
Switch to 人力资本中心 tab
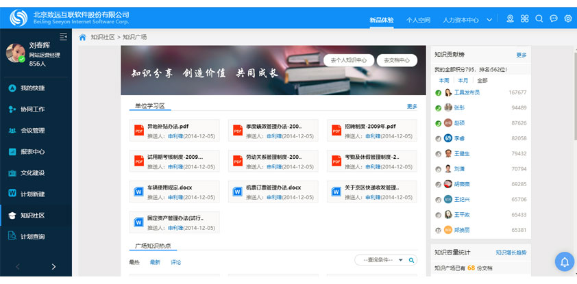coord(461,20)
